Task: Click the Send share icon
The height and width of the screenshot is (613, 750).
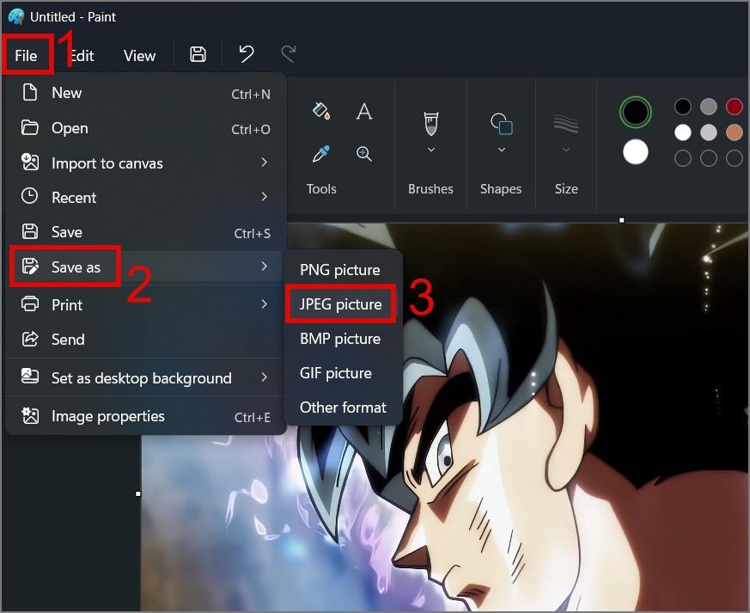Action: [x=30, y=339]
